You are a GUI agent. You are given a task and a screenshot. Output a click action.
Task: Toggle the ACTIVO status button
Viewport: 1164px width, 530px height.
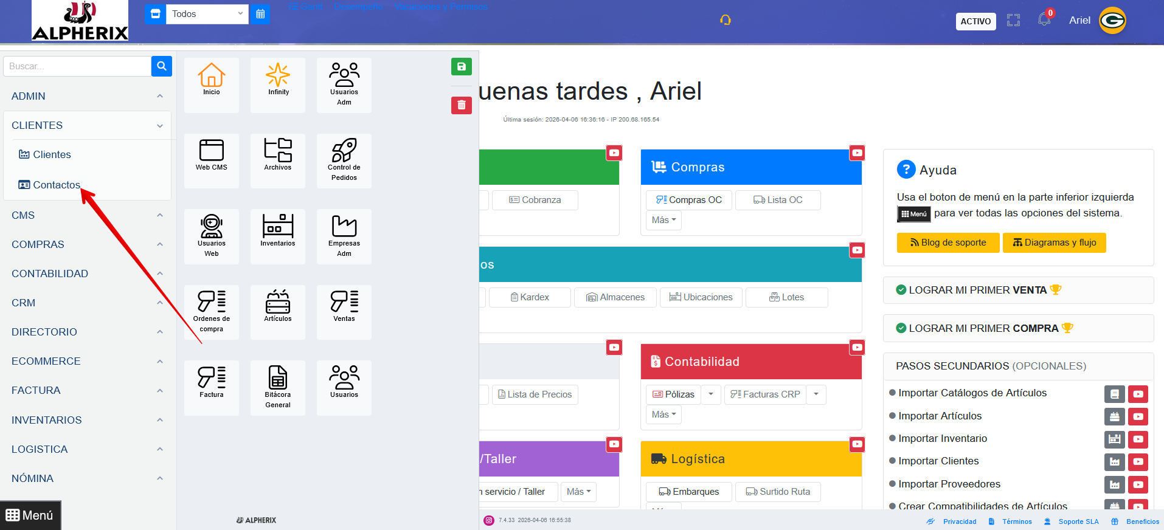point(975,21)
